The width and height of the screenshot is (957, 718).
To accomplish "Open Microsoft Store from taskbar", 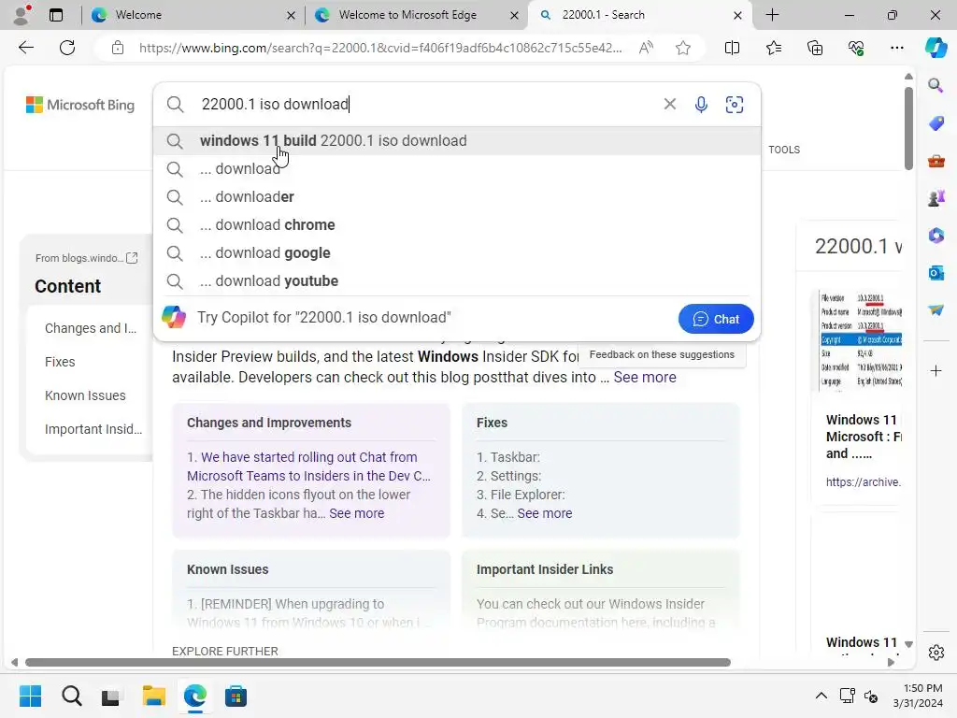I will tap(236, 696).
